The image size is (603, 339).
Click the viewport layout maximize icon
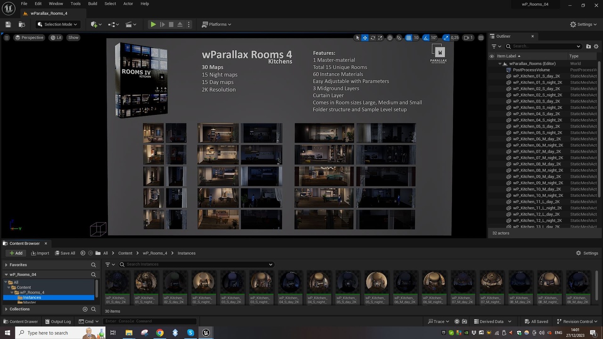click(x=481, y=38)
